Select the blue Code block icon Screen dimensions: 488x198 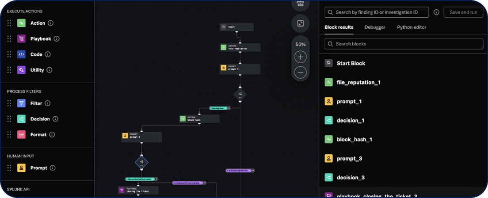coord(21,54)
